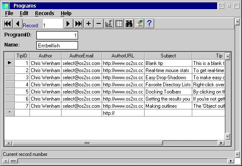Click the window's bottom scrollbar thumb
This screenshot has width=242, height=166.
coord(13,161)
